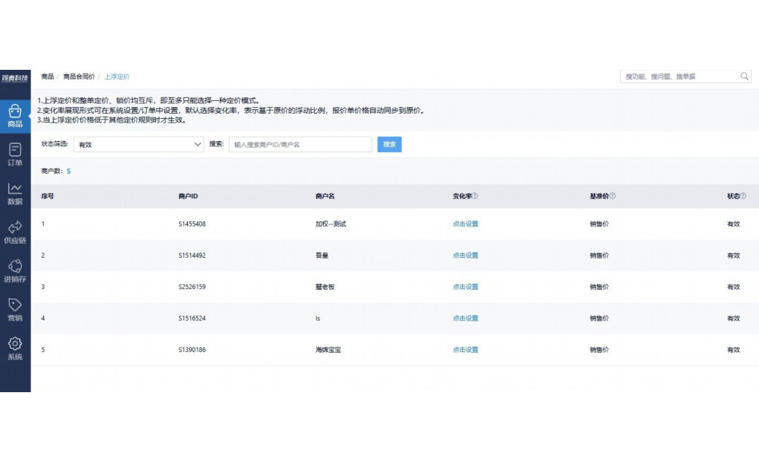Click merchant name 加权--测试

pos(330,224)
